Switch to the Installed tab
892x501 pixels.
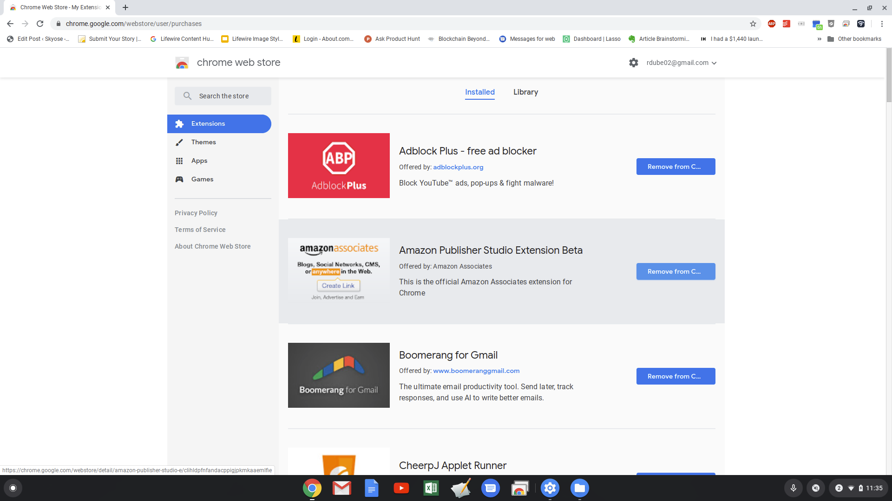(480, 92)
